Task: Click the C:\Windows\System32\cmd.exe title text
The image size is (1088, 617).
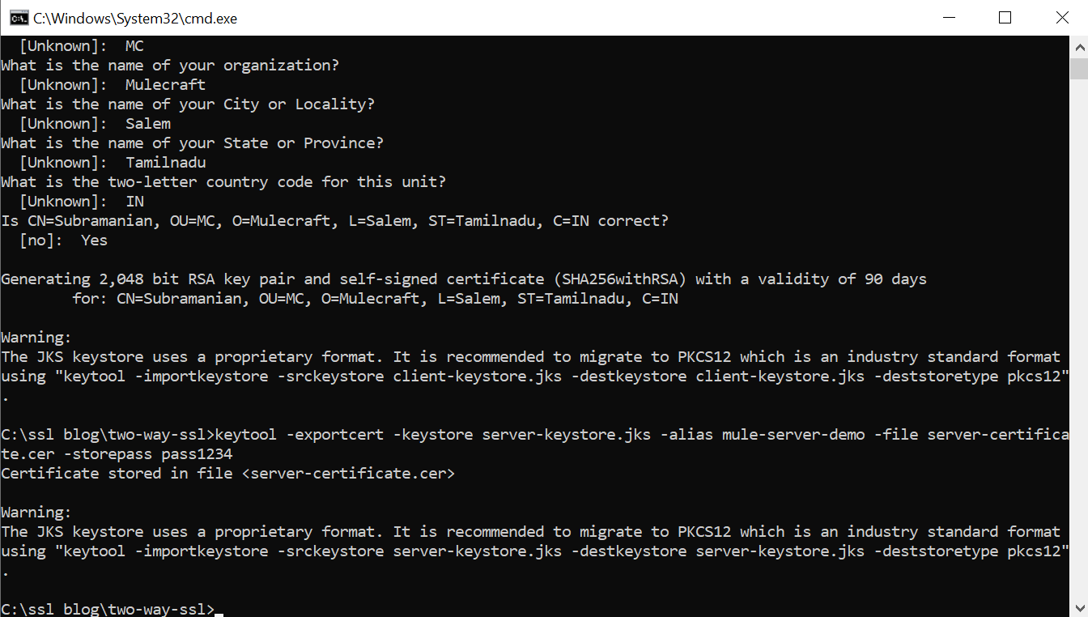Action: (x=135, y=18)
